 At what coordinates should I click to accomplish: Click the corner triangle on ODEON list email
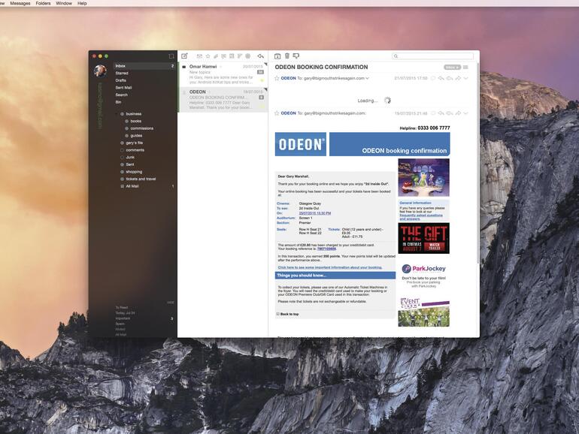click(266, 89)
